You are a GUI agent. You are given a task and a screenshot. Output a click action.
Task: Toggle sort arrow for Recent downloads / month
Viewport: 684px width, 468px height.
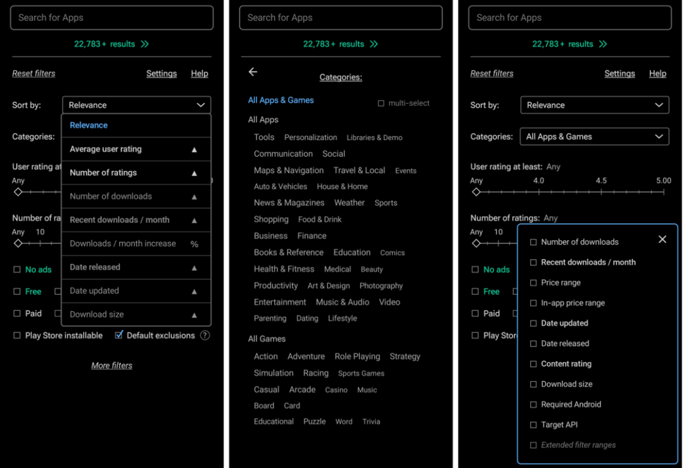point(194,220)
